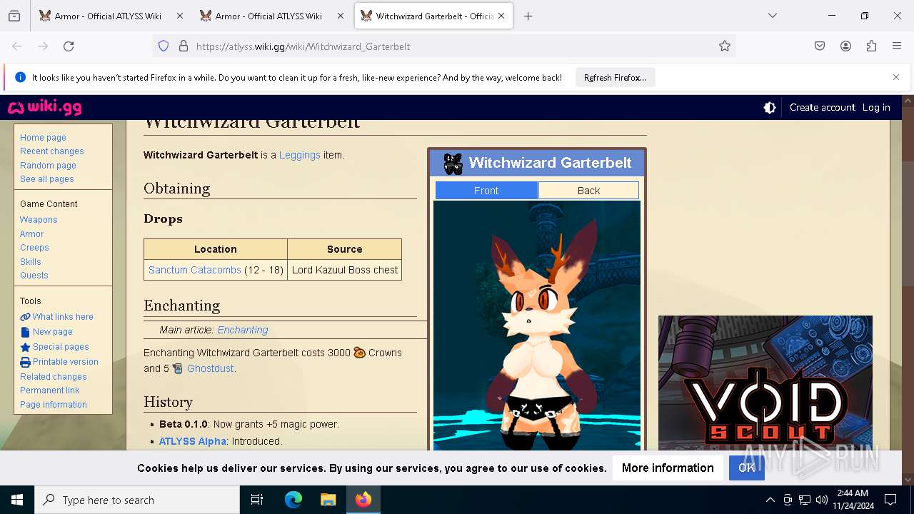Open Firefox account icon

point(845,46)
